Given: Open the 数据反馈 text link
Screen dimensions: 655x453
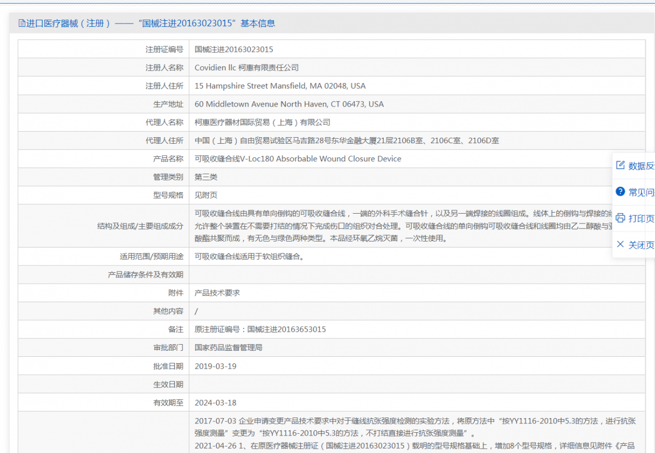Looking at the screenshot, I should pos(641,166).
